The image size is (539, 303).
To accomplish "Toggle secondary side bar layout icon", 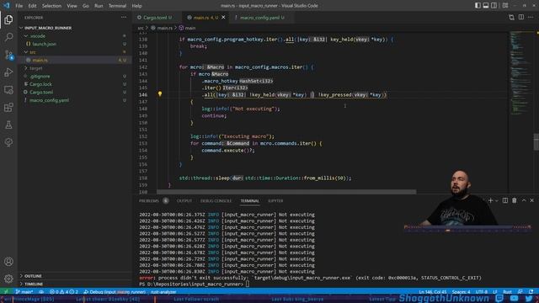I will tap(494, 6).
